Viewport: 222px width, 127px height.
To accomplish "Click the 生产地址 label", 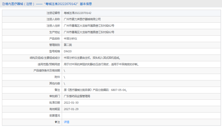I will coord(55,32).
